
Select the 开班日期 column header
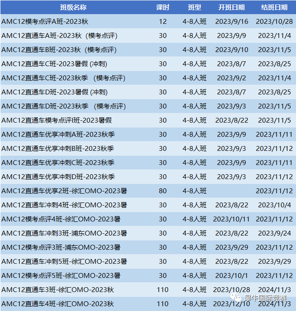(231, 7)
